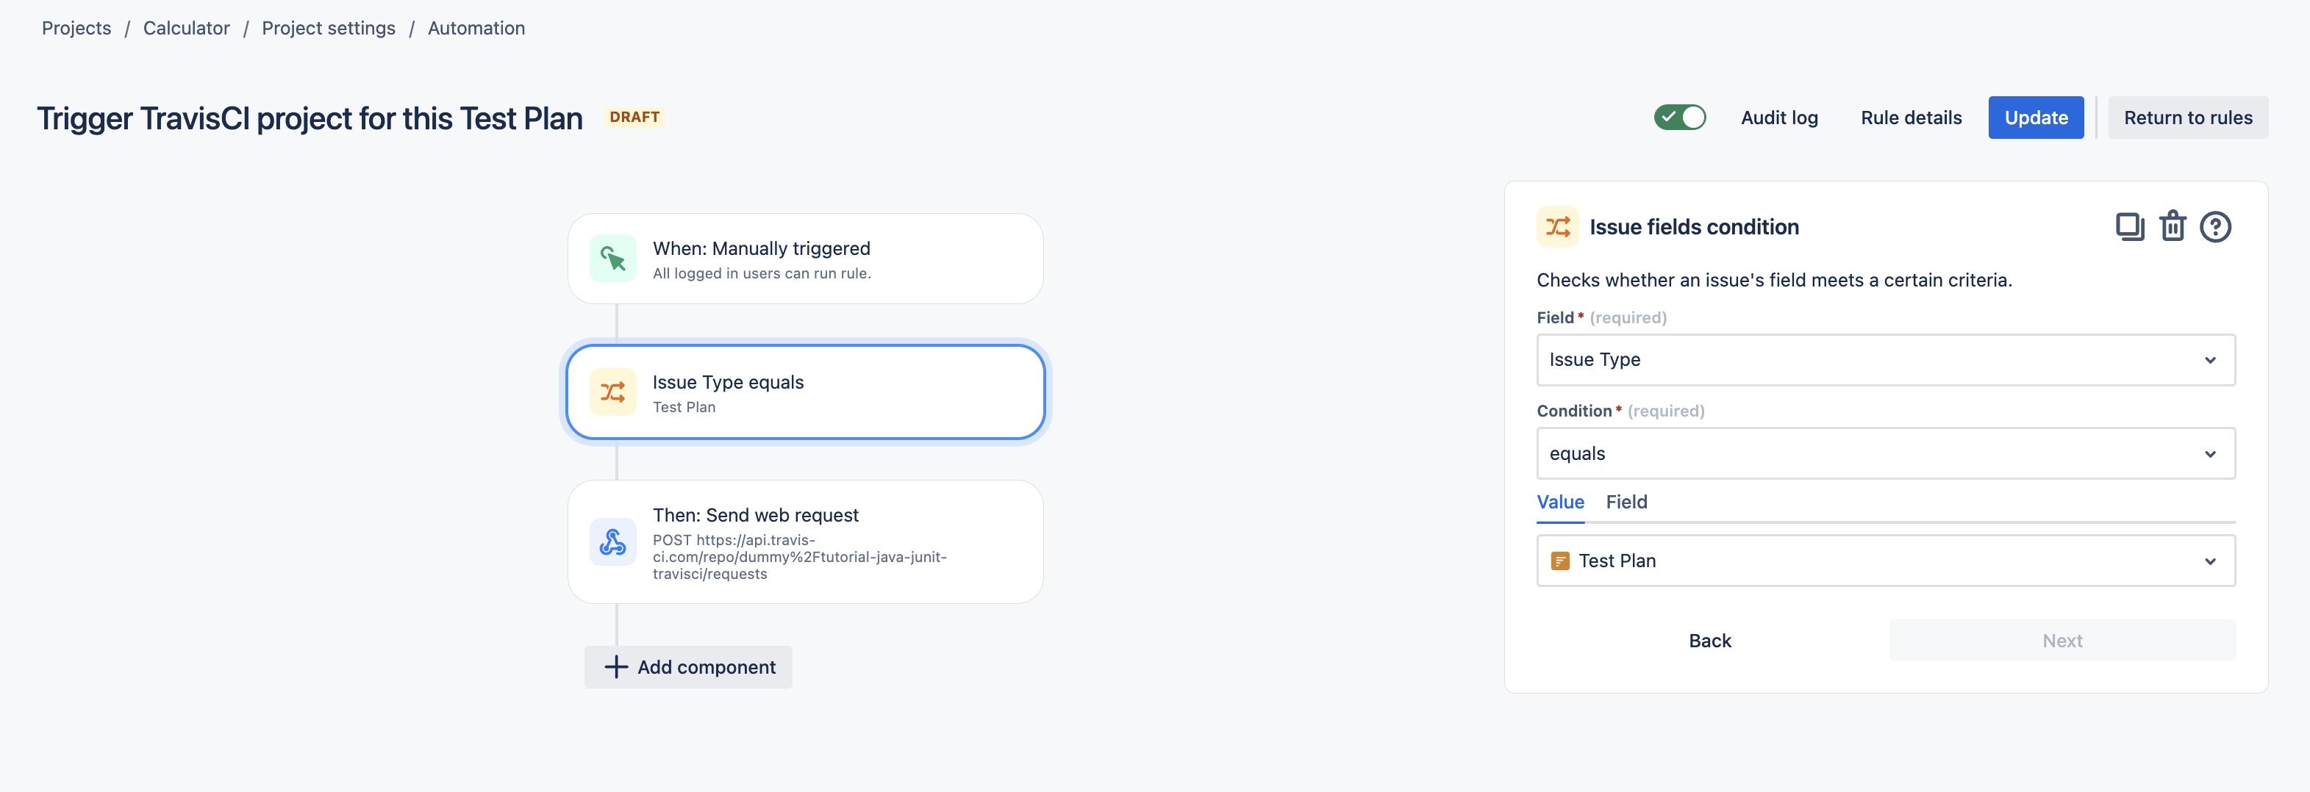Screen dimensions: 2310x792
Task: Expand the Issue Type field dropdown
Action: 1886,360
